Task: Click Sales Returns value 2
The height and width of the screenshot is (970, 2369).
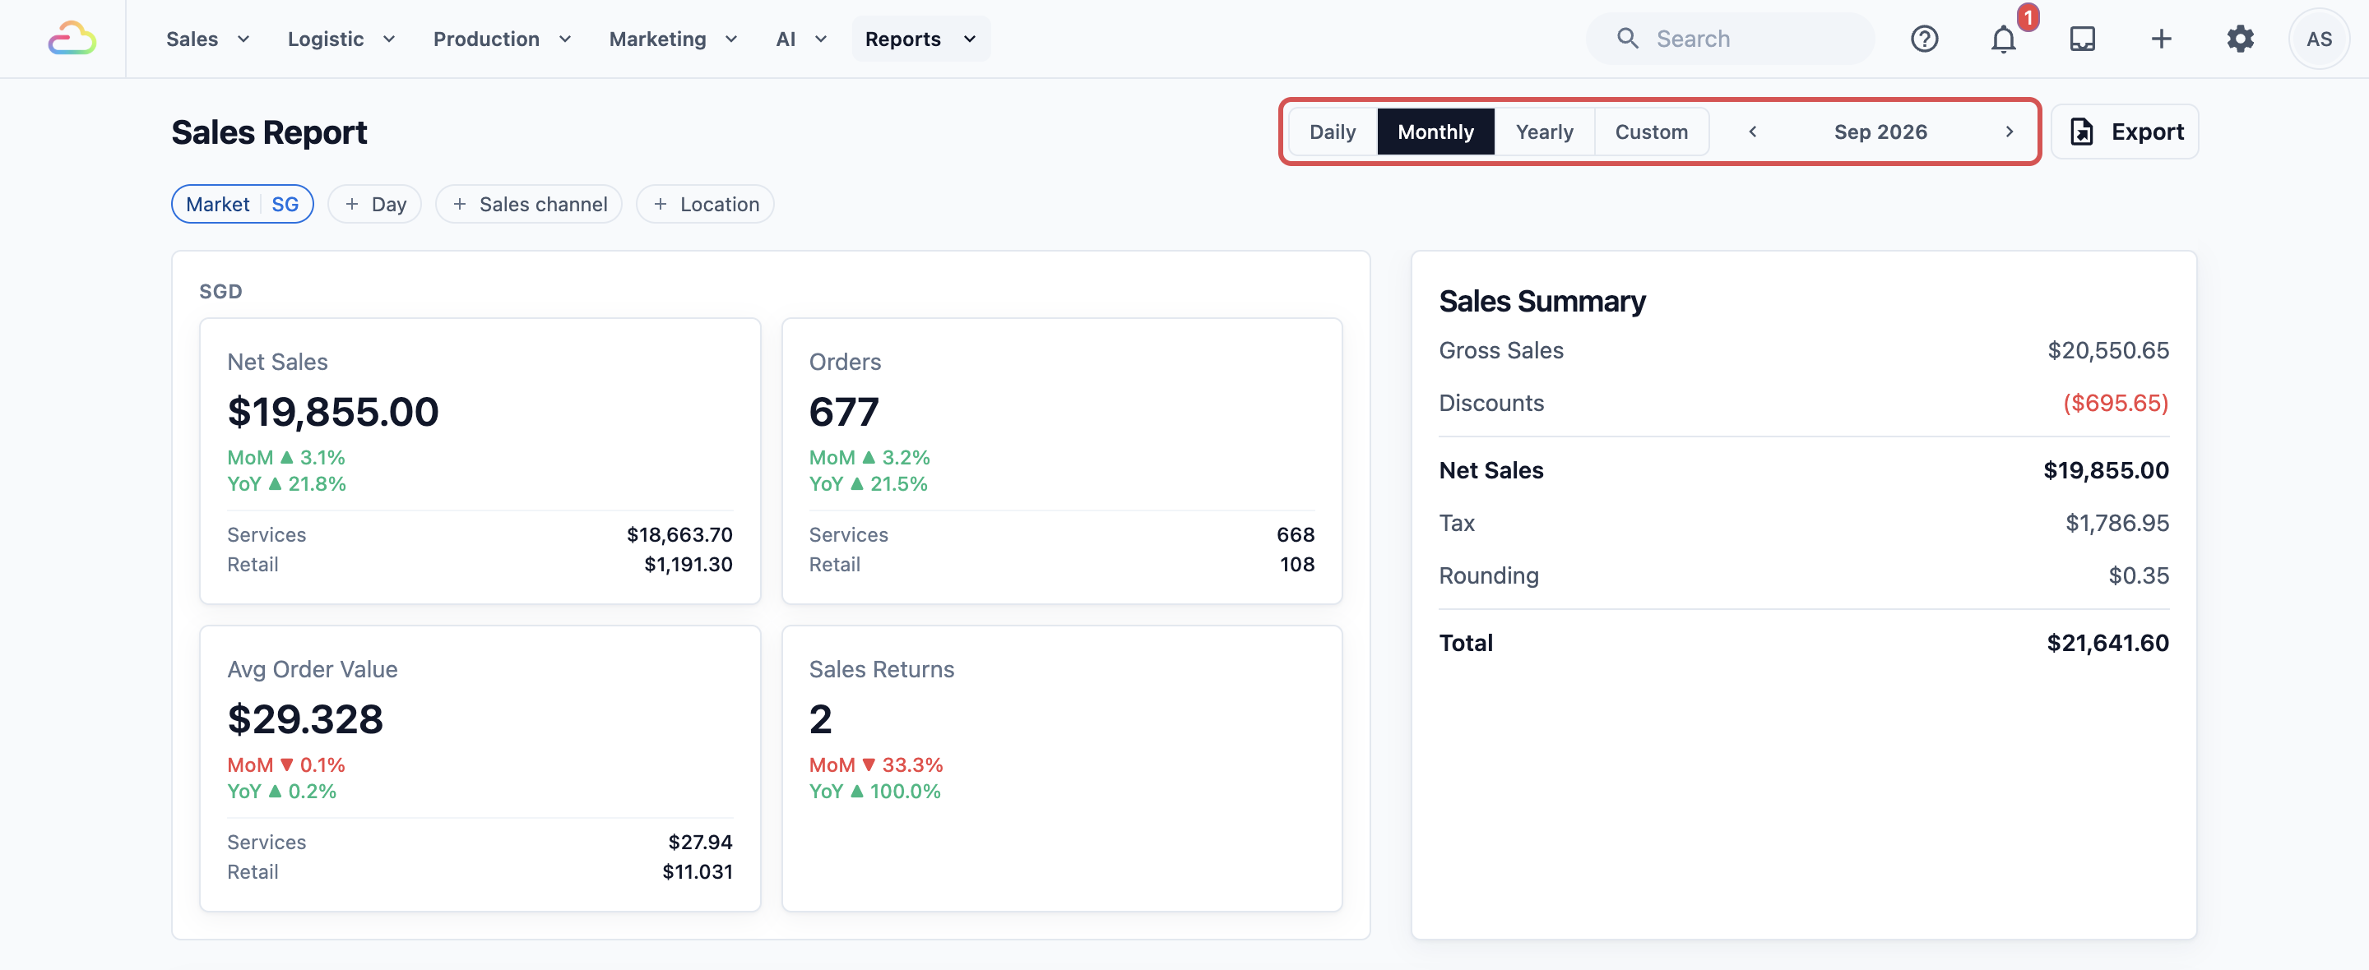Action: point(820,719)
